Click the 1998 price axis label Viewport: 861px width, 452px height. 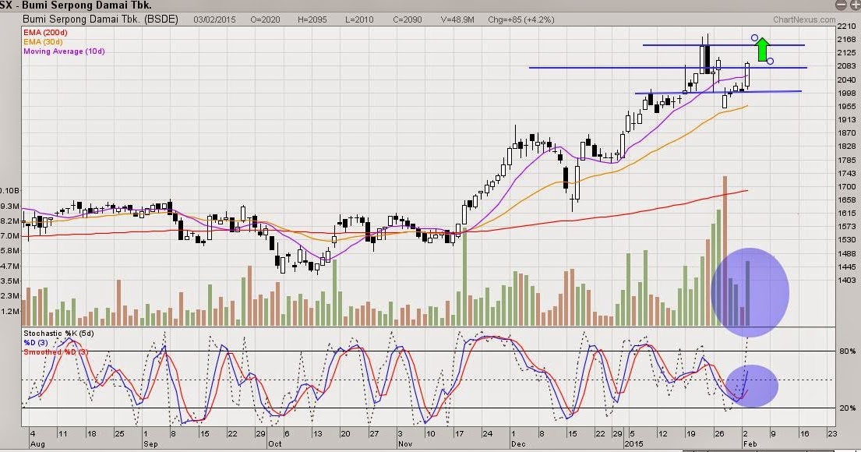(847, 93)
